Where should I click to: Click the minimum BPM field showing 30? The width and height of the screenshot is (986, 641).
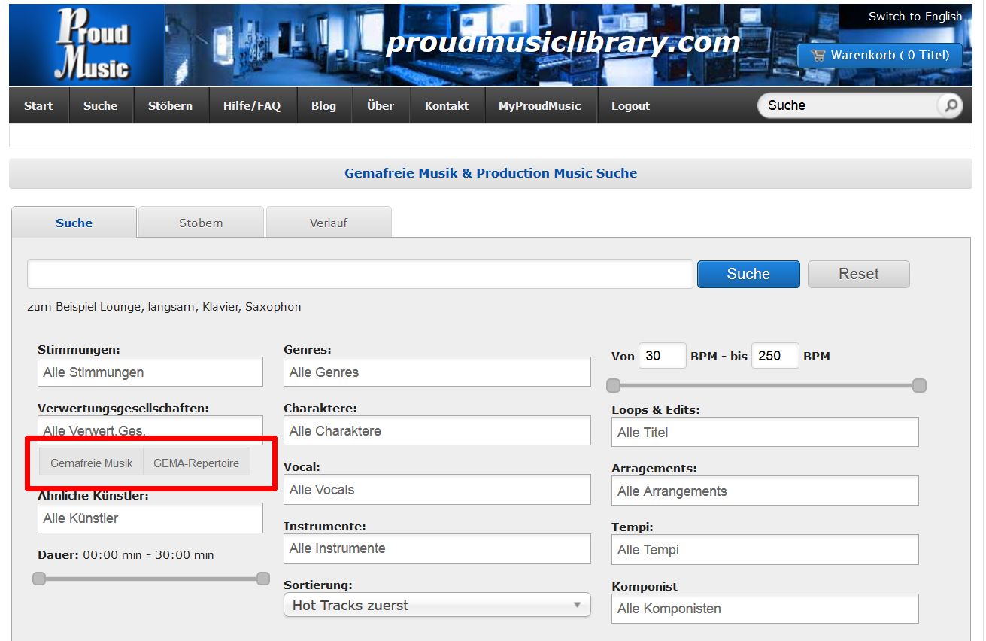pyautogui.click(x=662, y=356)
